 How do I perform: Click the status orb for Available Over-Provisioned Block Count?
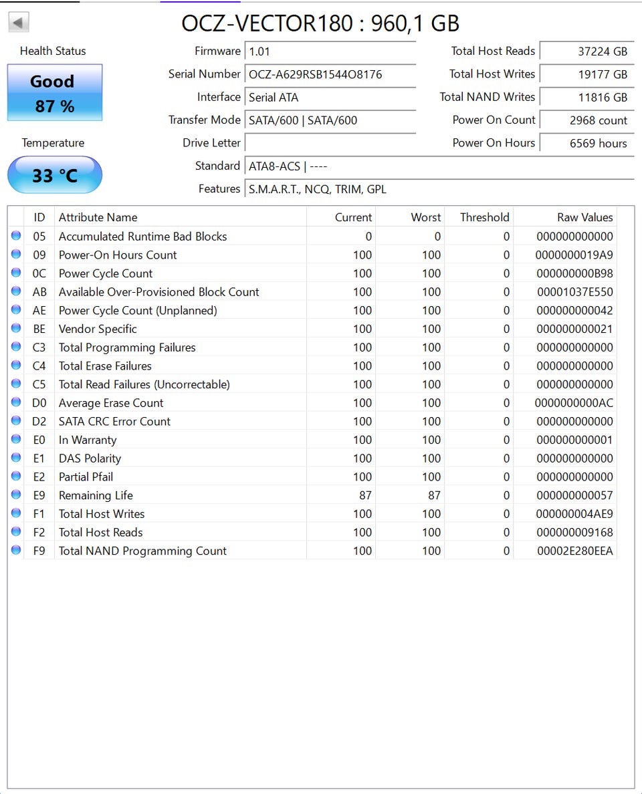click(16, 291)
